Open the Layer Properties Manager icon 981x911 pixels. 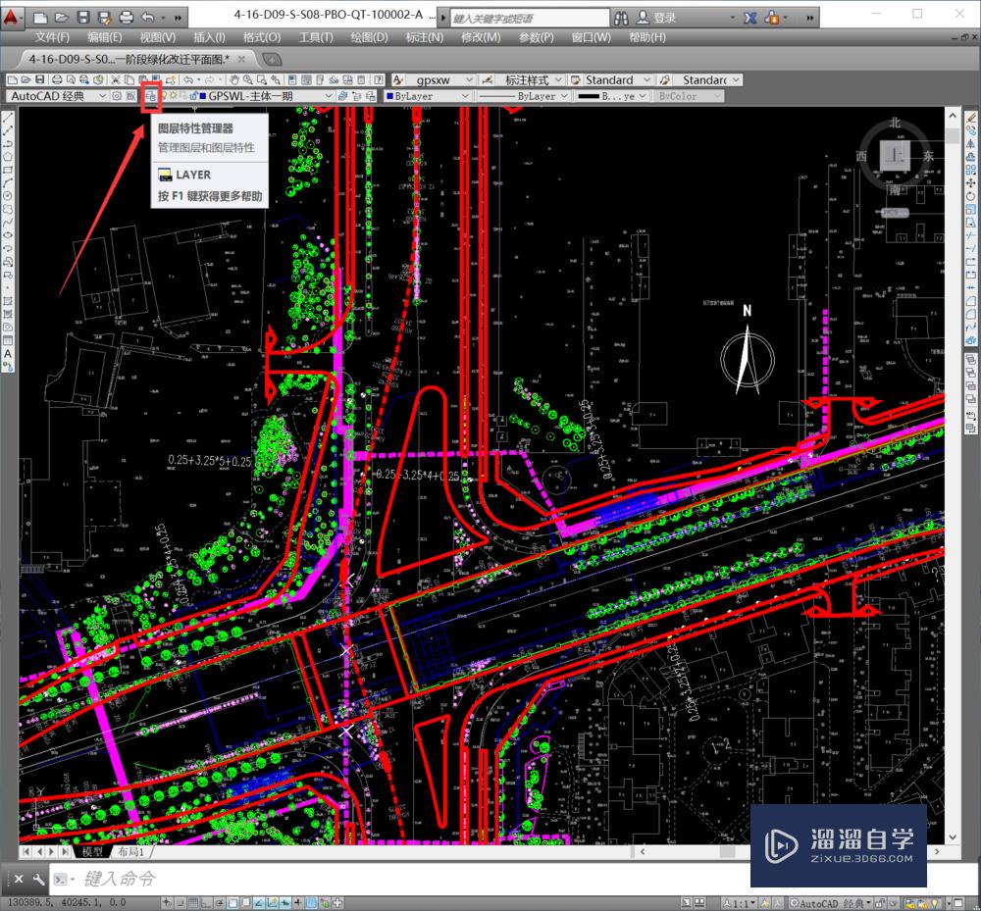150,96
